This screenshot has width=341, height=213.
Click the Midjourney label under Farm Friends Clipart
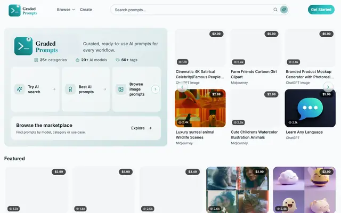239,83
